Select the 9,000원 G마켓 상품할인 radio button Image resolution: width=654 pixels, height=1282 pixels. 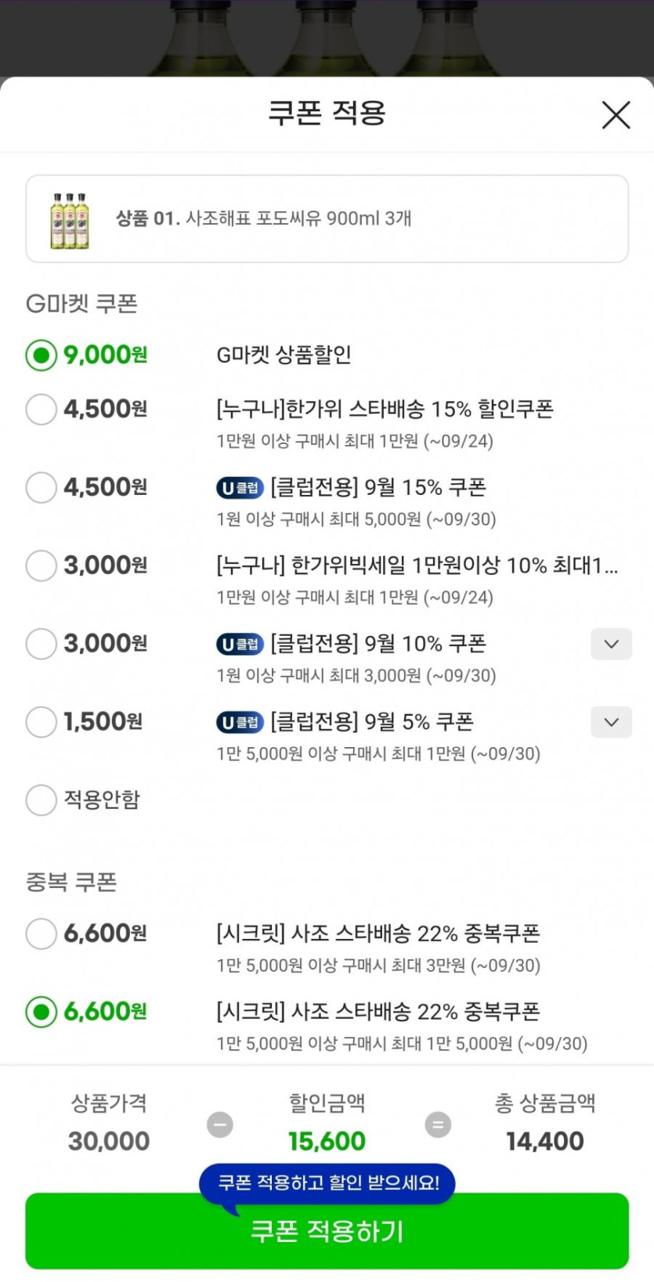(42, 355)
